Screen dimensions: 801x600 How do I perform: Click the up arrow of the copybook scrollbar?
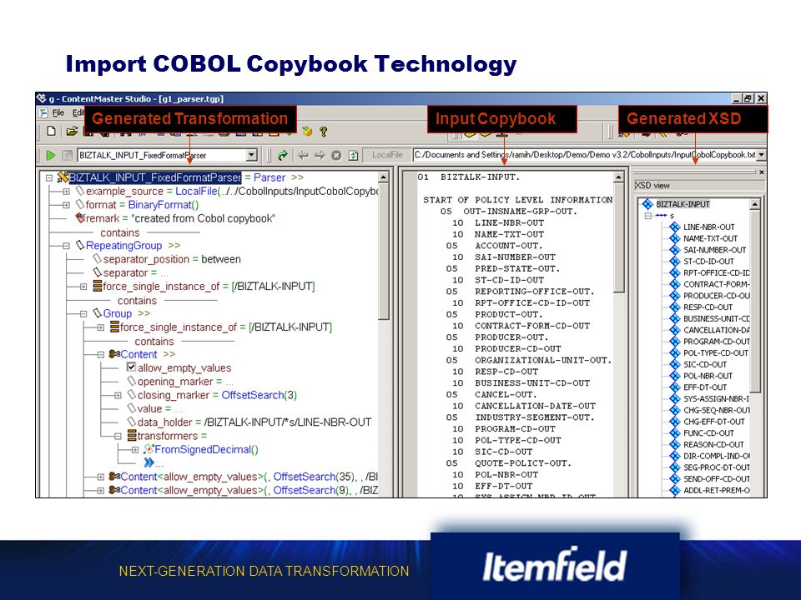point(618,177)
